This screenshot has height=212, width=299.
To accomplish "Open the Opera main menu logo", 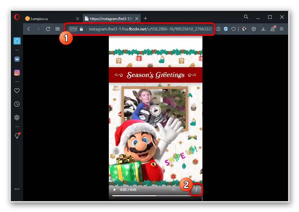I will coord(17,17).
